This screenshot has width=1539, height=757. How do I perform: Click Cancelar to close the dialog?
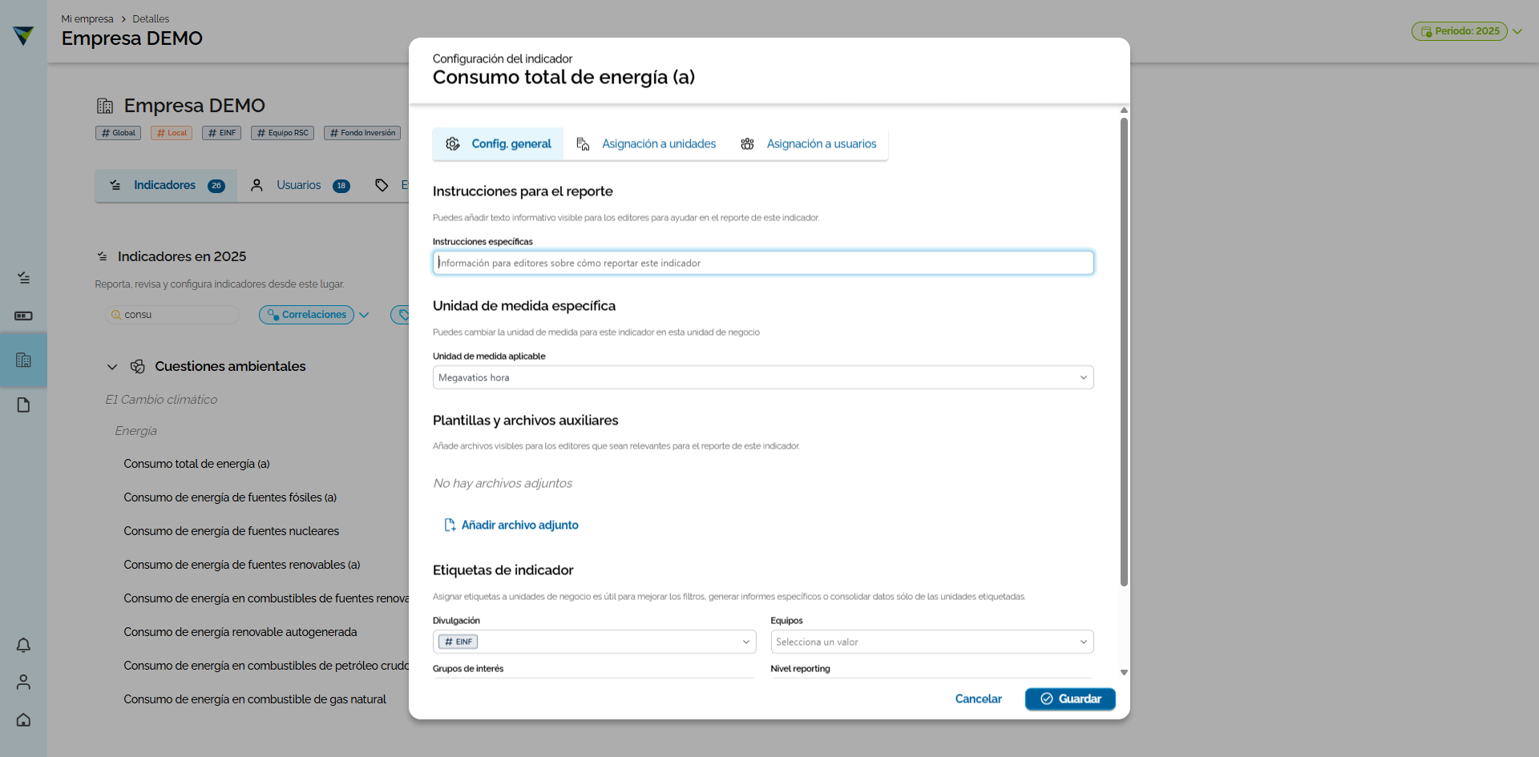point(978,699)
